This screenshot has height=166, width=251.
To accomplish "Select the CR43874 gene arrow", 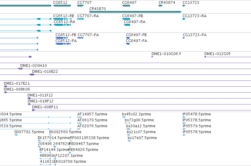I will (x=161, y=6).
